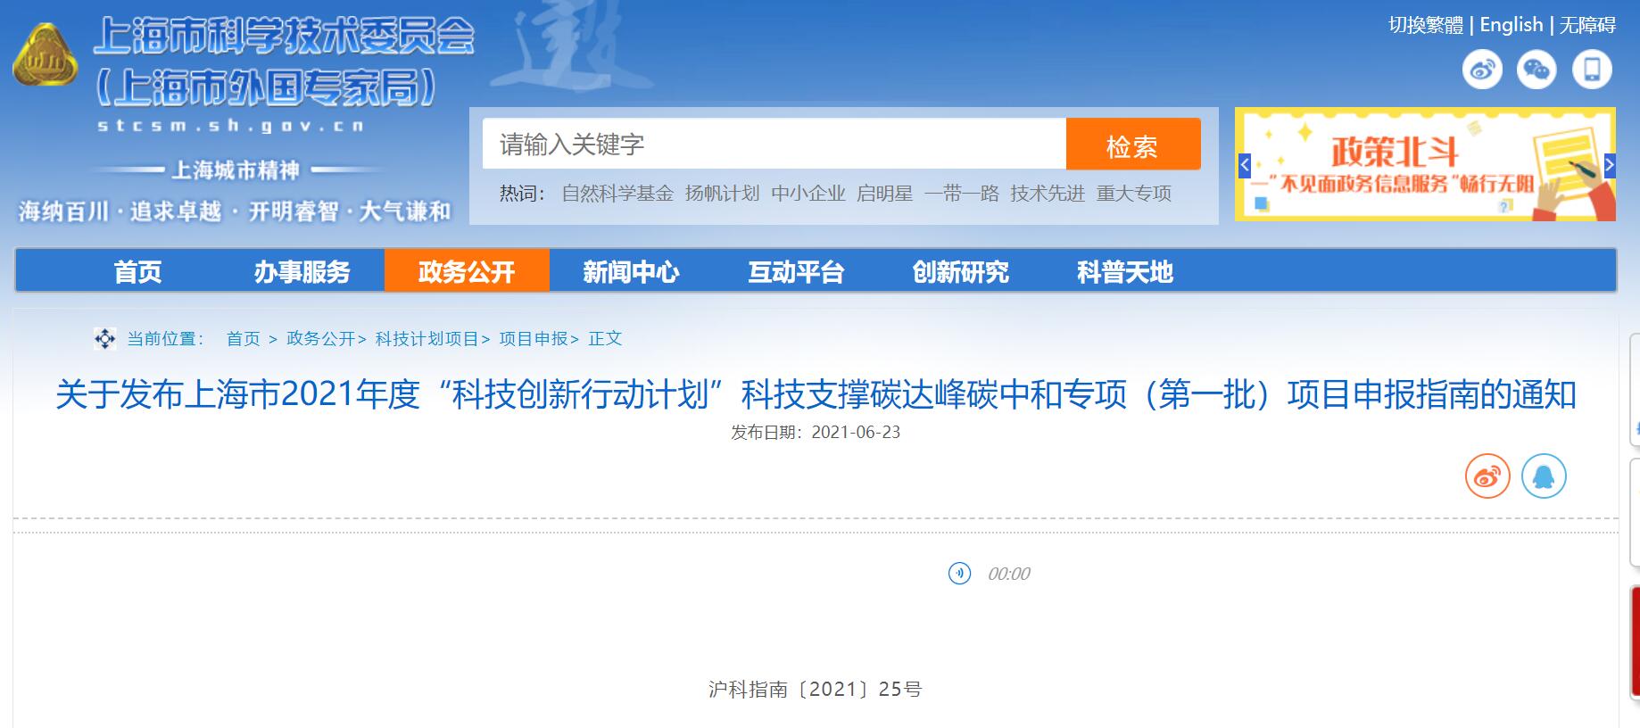Share article via orange Weibo share icon
The image size is (1640, 728).
click(x=1487, y=476)
